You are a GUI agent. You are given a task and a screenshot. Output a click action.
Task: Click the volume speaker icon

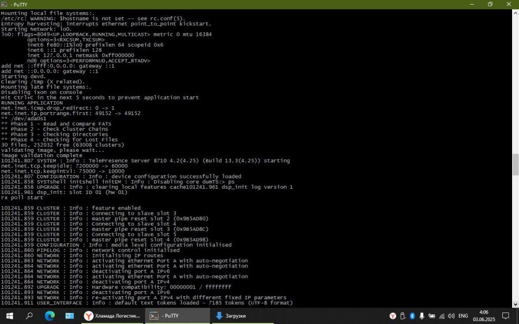[x=452, y=316]
